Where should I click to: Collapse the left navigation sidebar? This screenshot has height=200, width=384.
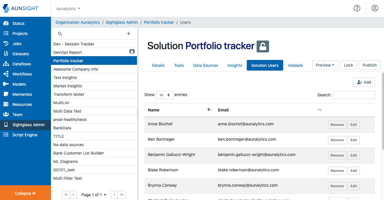pyautogui.click(x=25, y=193)
